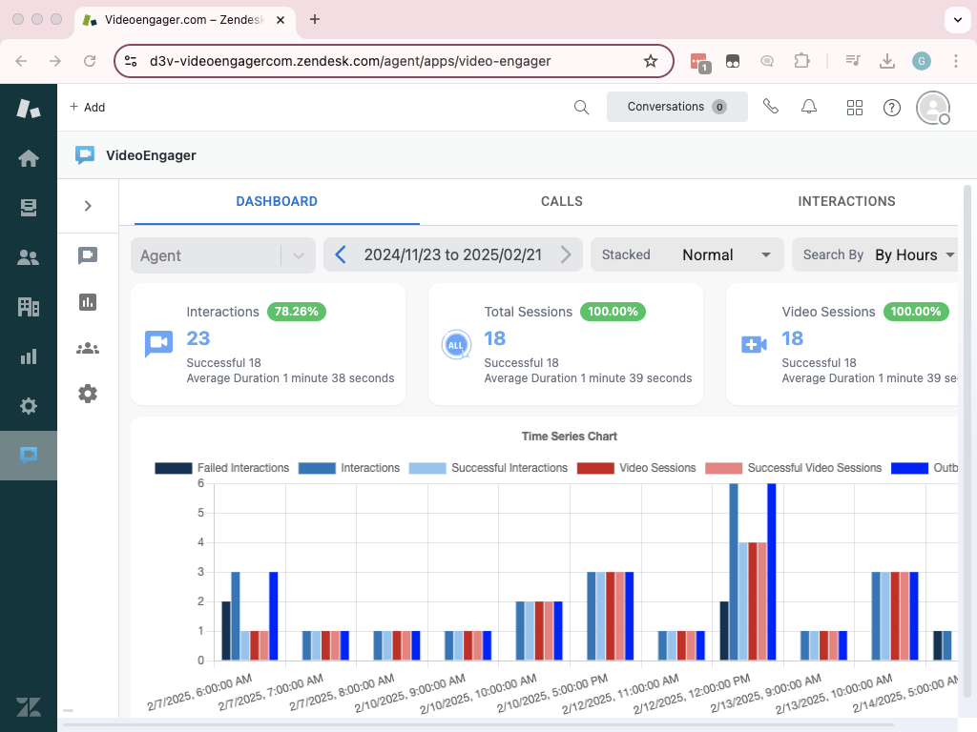Go to previous date range
The height and width of the screenshot is (732, 977).
[341, 254]
